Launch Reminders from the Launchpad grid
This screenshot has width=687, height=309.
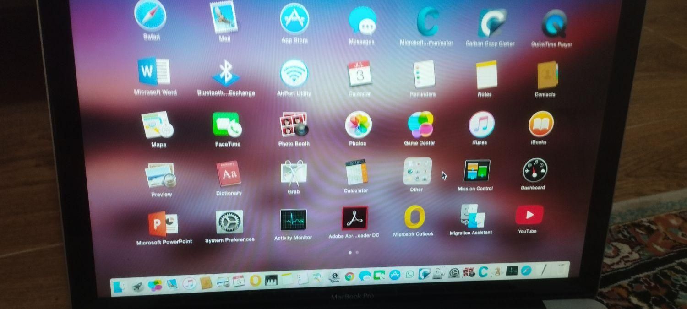(x=424, y=75)
